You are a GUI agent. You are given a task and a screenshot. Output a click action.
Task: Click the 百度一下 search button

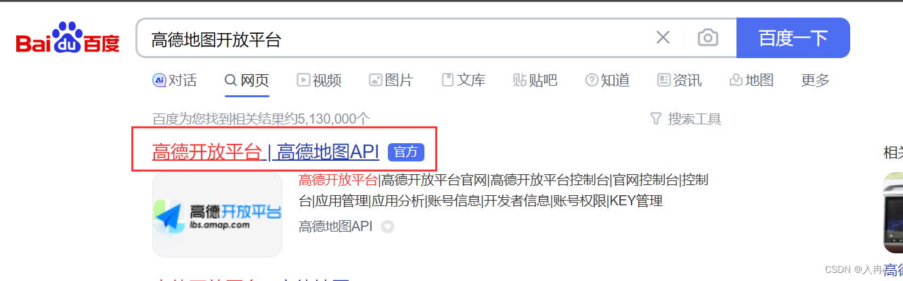(x=793, y=38)
